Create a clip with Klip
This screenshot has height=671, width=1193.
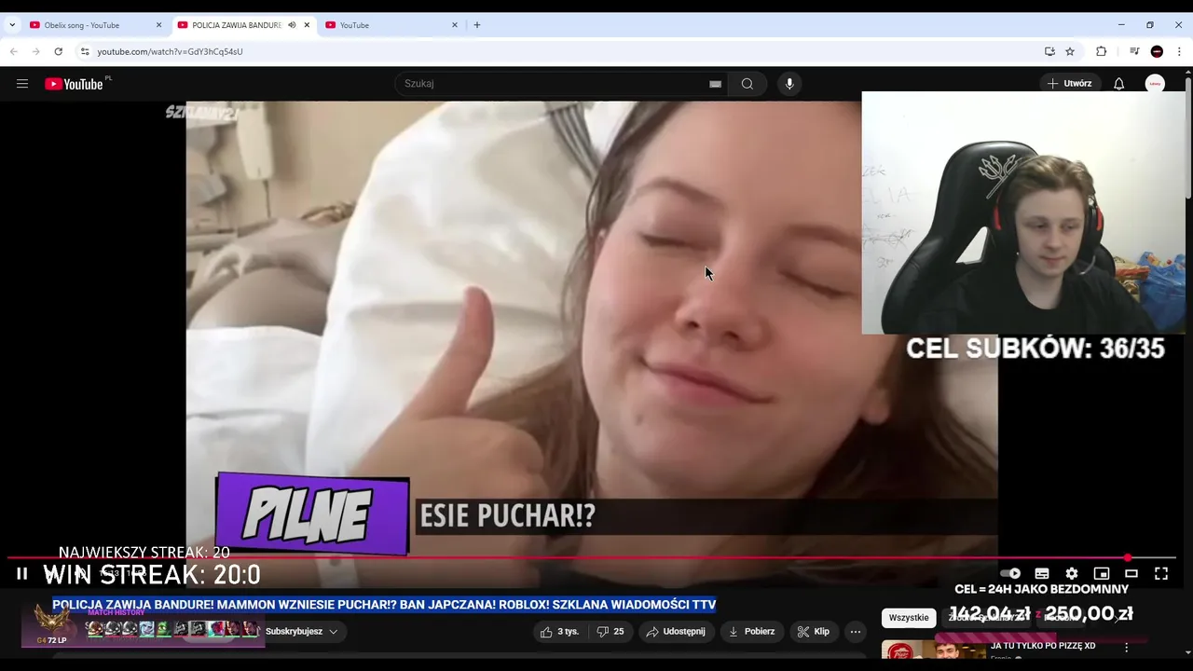click(x=814, y=632)
